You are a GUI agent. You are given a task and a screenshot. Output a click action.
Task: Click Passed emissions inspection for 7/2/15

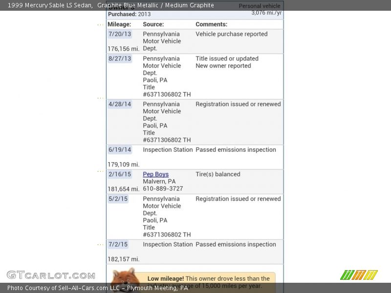[236, 245]
